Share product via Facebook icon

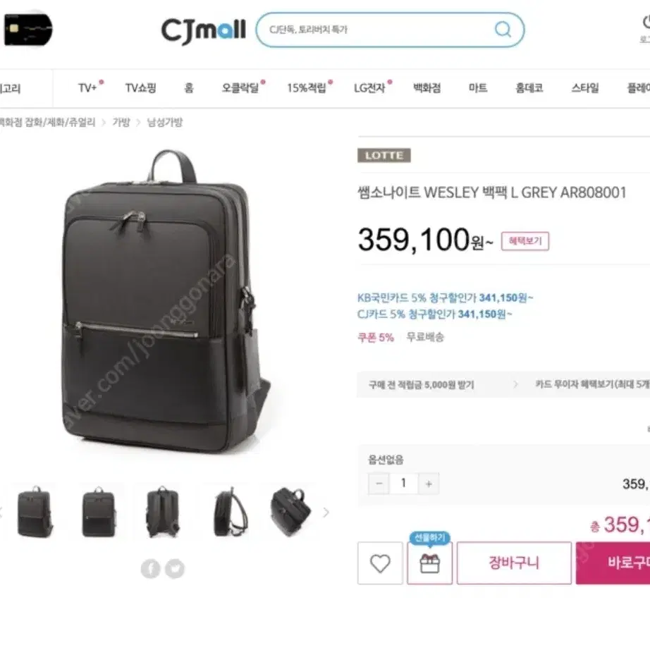[150, 568]
